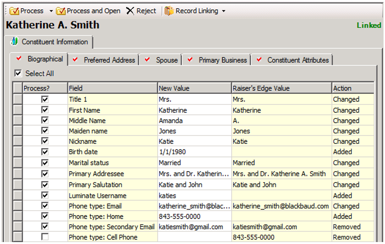Expand the Process dropdown arrow

tap(51, 11)
